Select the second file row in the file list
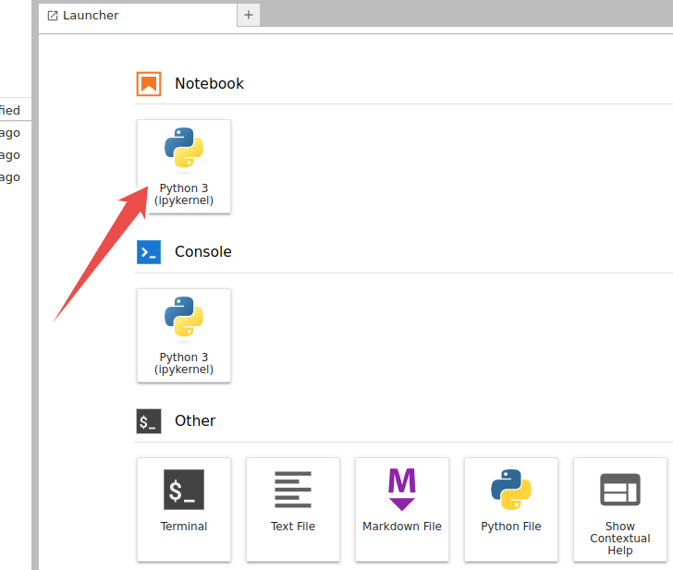Image resolution: width=673 pixels, height=570 pixels. tap(10, 155)
